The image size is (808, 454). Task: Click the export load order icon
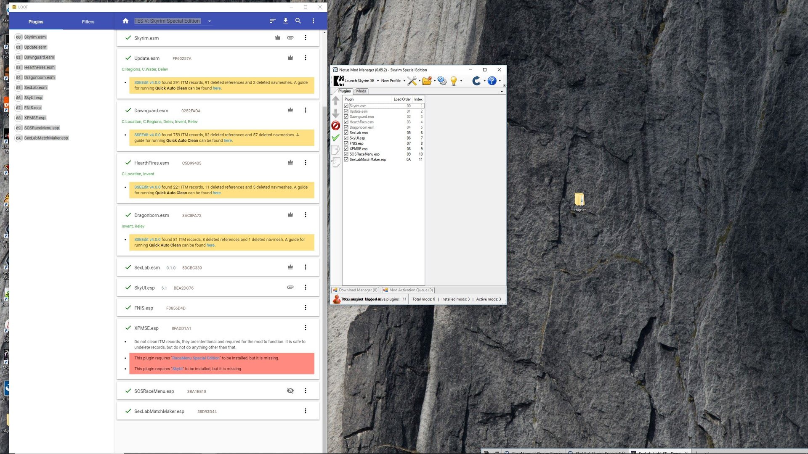335,150
